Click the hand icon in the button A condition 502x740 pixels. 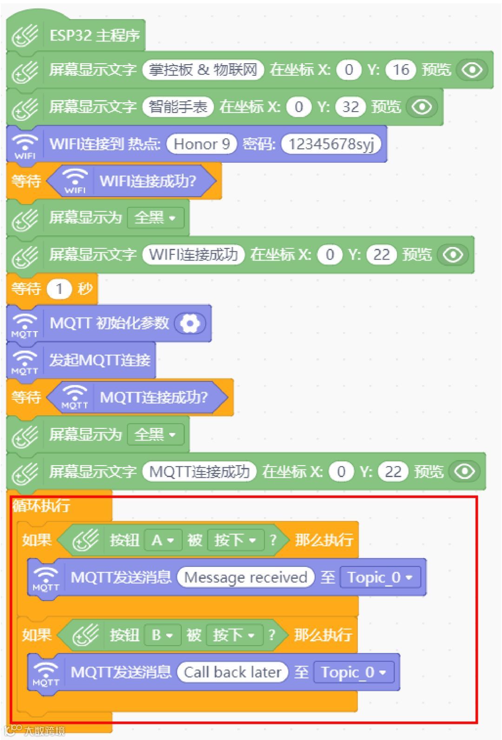(x=86, y=540)
